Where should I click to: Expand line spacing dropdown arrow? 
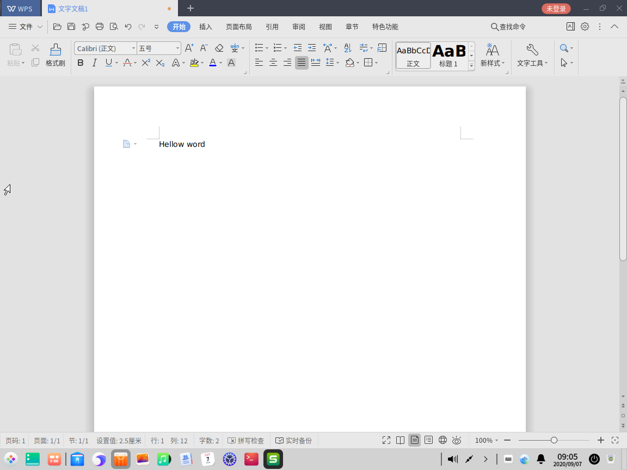pyautogui.click(x=338, y=63)
